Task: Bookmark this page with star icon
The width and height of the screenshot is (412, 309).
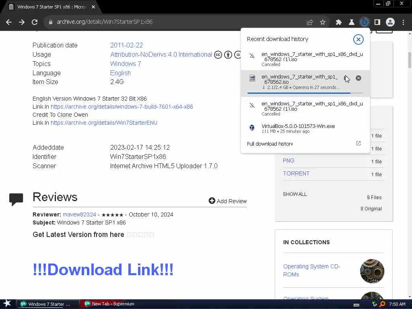Action: click(x=323, y=23)
